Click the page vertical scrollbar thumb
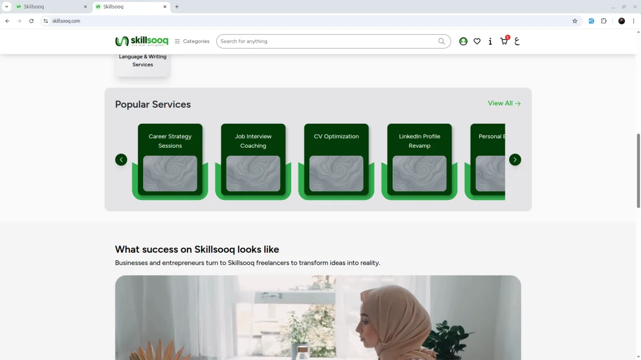641x360 pixels. tap(638, 171)
